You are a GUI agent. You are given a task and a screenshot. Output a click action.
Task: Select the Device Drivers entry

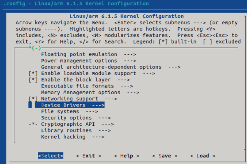tap(69, 105)
